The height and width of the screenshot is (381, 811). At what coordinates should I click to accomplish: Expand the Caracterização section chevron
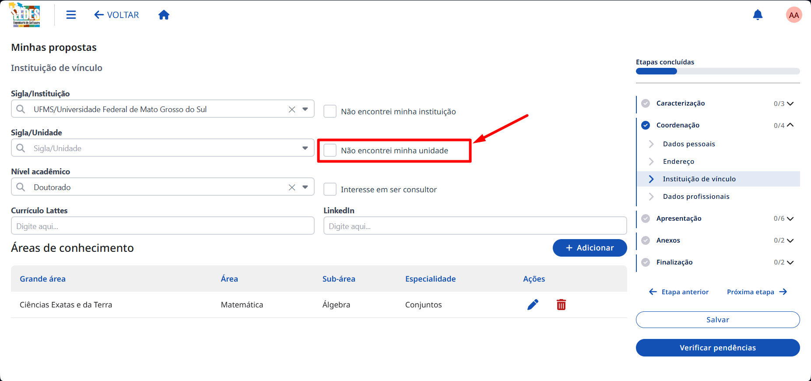click(x=790, y=104)
